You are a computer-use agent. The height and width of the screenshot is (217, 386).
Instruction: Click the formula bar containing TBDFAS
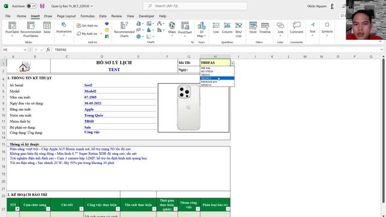coord(217,49)
